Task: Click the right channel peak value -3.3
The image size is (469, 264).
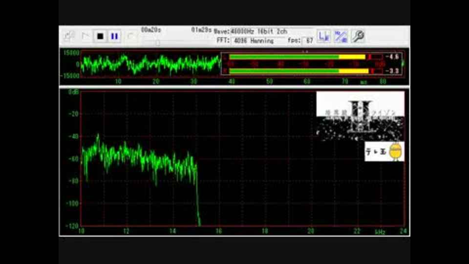Action: click(392, 71)
